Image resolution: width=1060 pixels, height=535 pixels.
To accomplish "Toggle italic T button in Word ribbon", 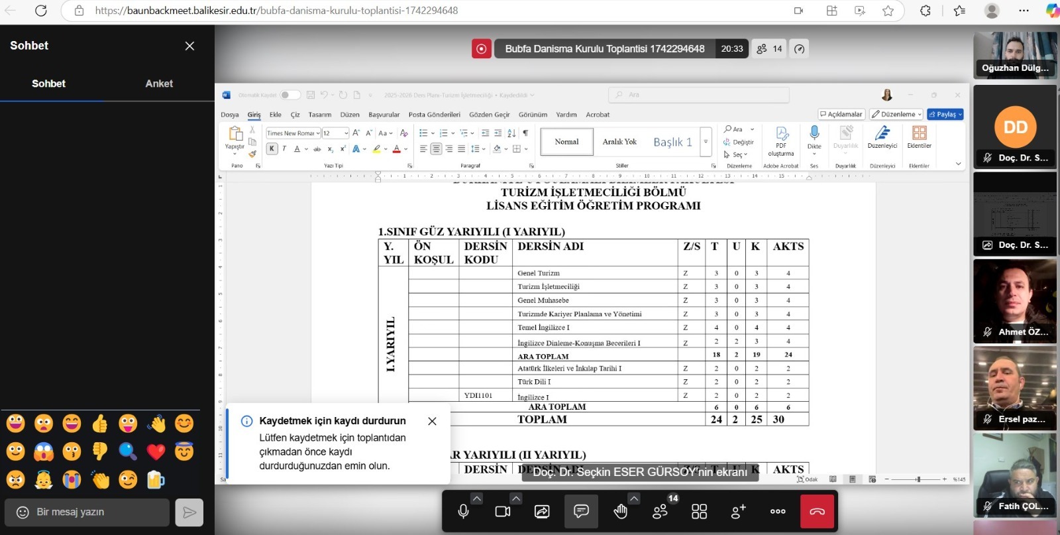I will point(284,149).
